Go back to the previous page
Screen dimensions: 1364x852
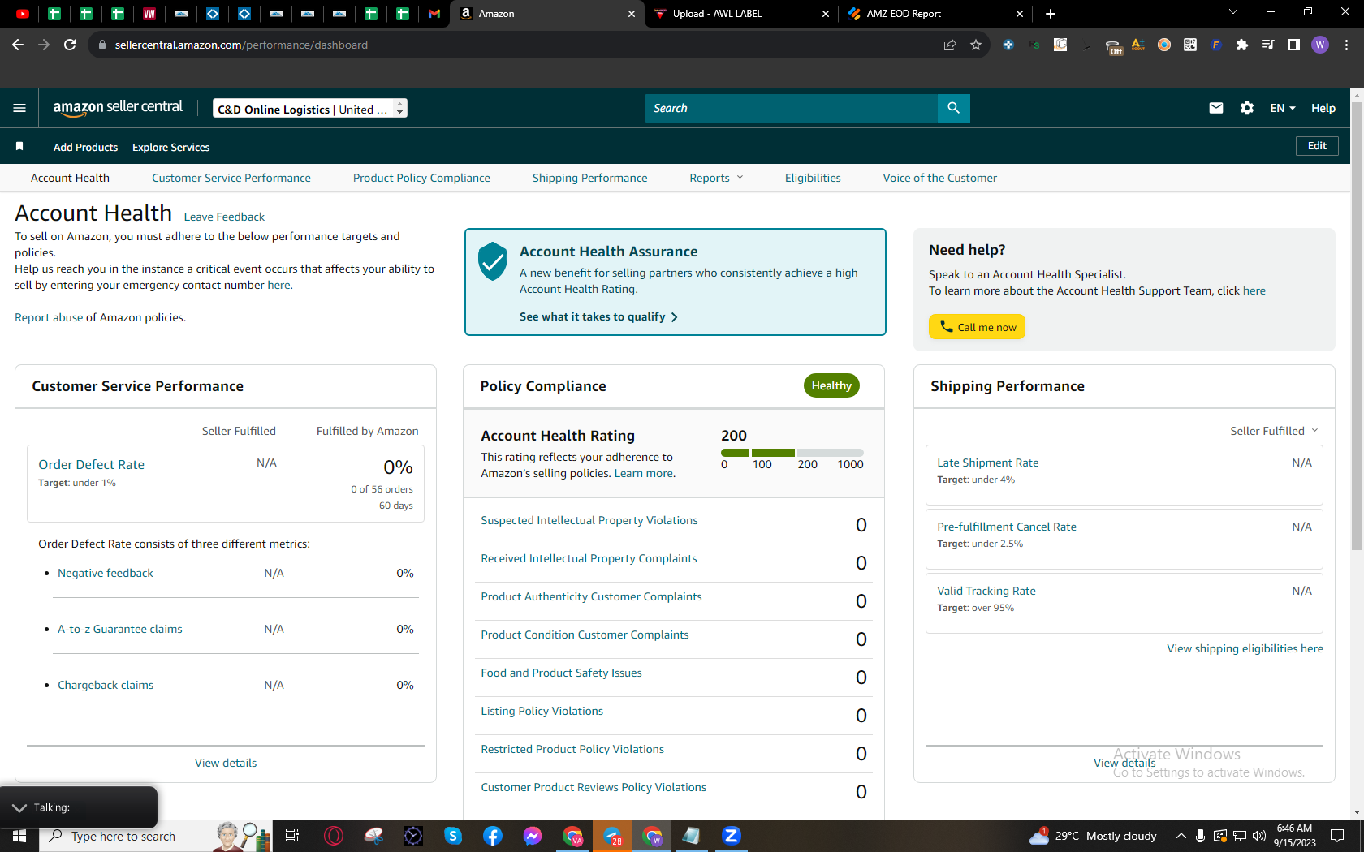[x=18, y=45]
